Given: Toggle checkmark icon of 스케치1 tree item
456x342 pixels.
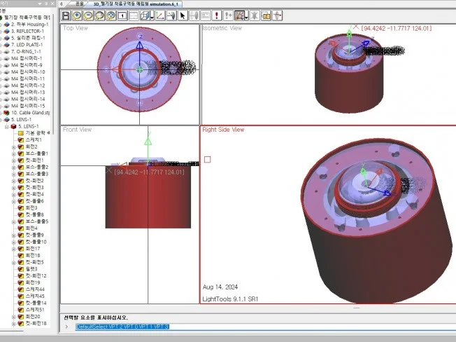Looking at the screenshot, I should [x=21, y=139].
